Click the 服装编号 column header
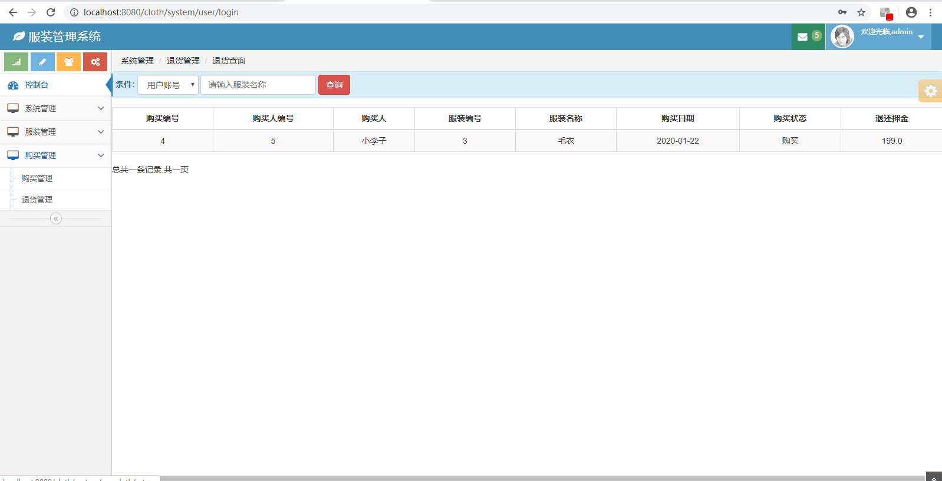The image size is (942, 481). point(465,118)
